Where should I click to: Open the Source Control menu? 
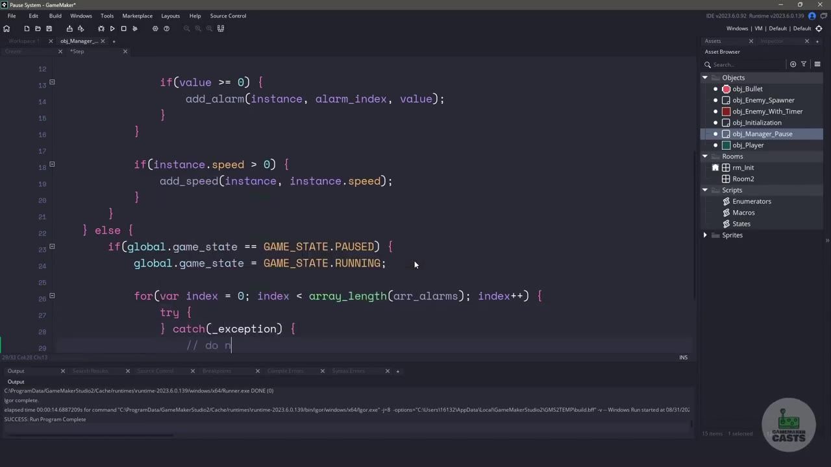point(228,16)
